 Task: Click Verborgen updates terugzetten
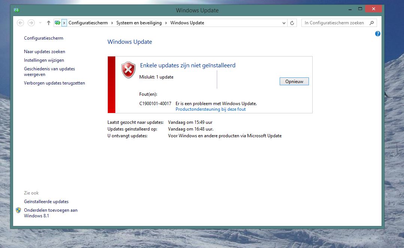click(54, 83)
